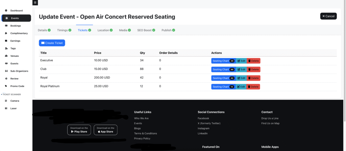Collapse the Ticket Scanner section
Screen dimensions: 346x151
tap(11, 94)
